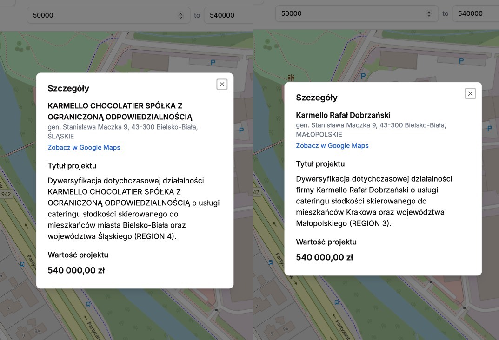Screen dimensions: 499x340
Task: Click parking icon right of the restroom marker
Action: point(363,76)
